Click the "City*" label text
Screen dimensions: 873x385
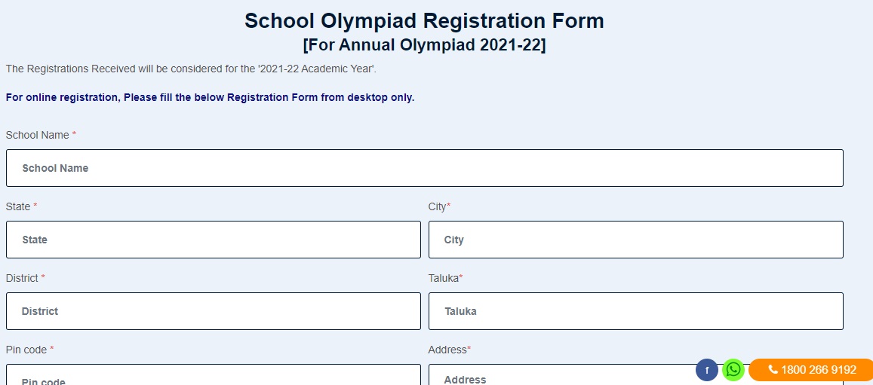coord(439,206)
